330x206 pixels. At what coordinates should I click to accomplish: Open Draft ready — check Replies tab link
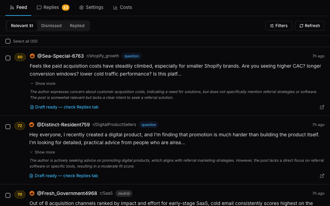click(x=67, y=107)
